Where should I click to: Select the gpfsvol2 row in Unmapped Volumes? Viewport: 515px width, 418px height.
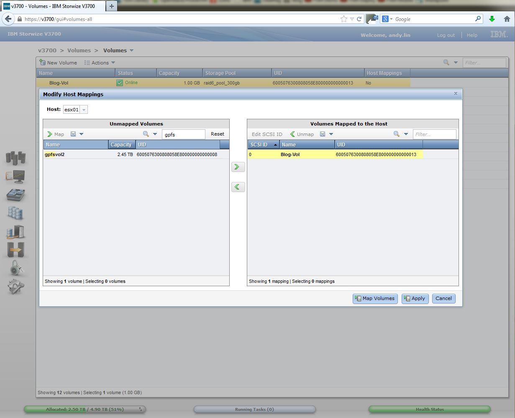coord(136,154)
